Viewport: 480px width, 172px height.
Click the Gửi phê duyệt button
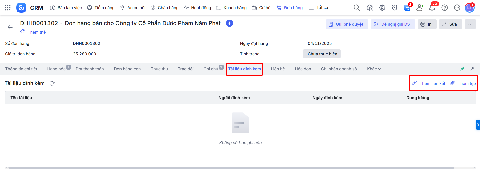click(x=347, y=24)
